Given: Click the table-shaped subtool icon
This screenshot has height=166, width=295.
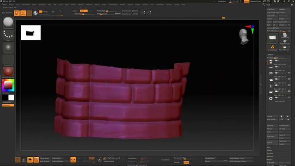Looking at the screenshot, I should [271, 74].
